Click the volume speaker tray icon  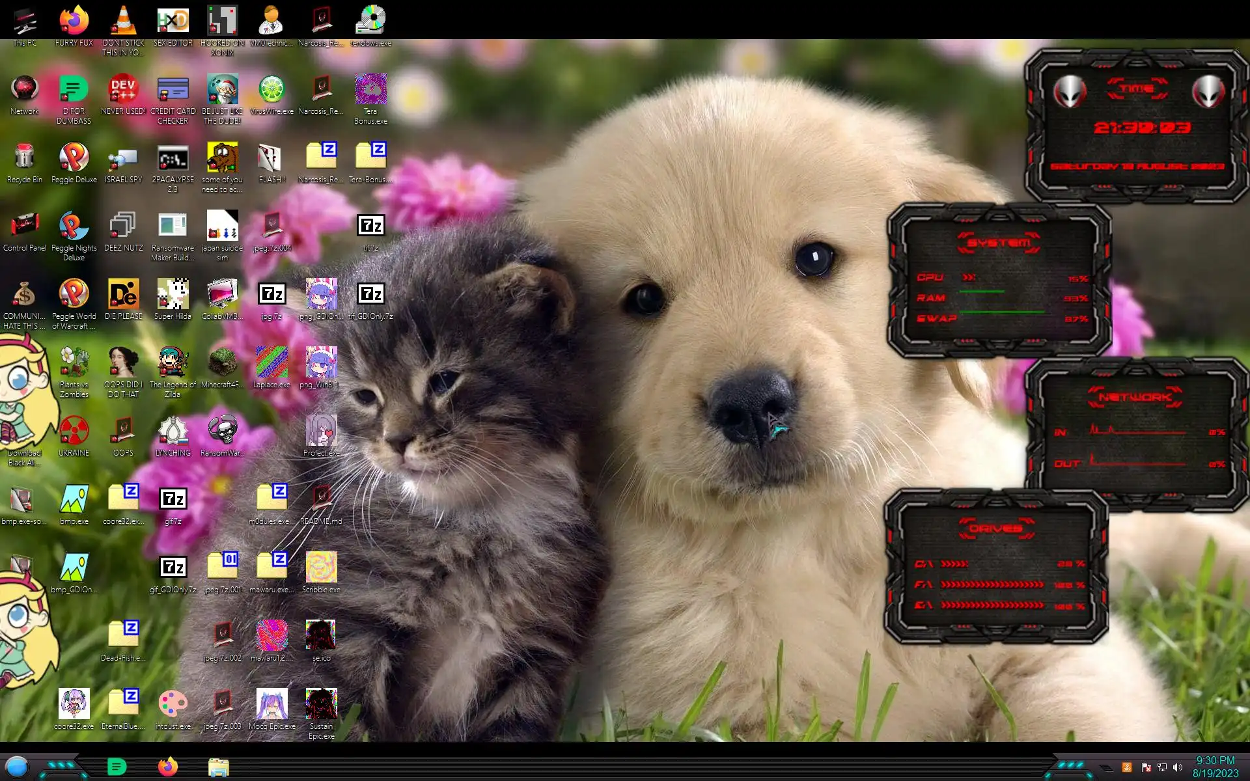(1177, 768)
